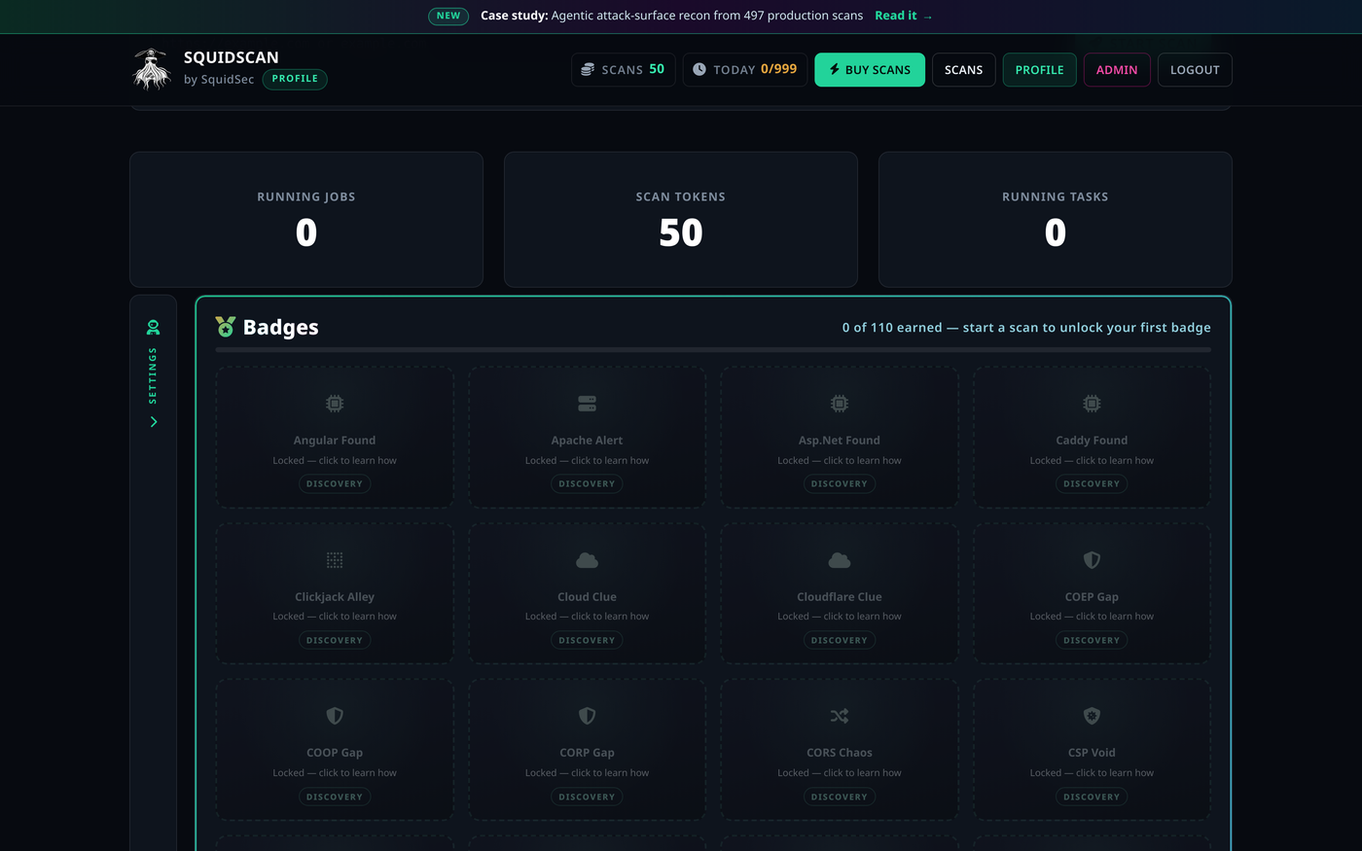Open the Profile nav item
Screen dimensions: 1362x851
(1039, 70)
